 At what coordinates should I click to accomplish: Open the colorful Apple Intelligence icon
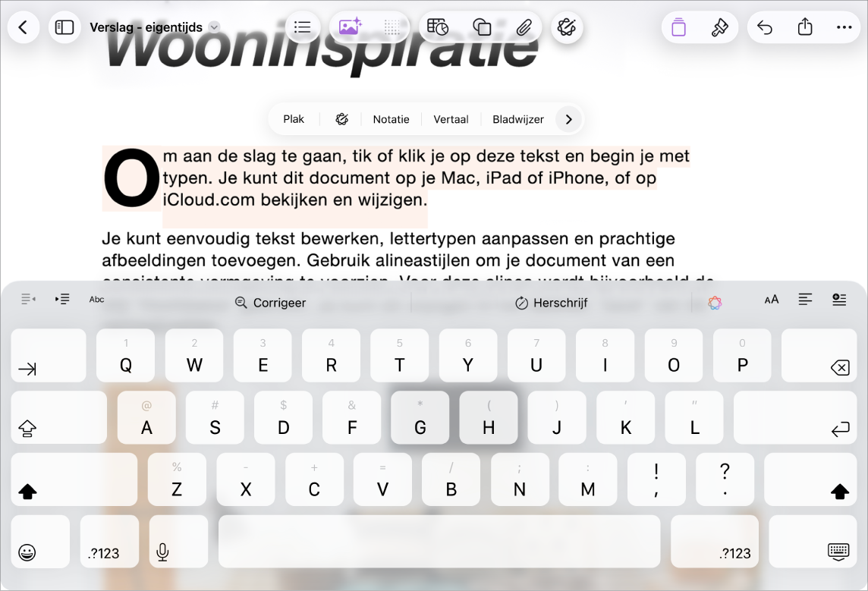coord(715,303)
